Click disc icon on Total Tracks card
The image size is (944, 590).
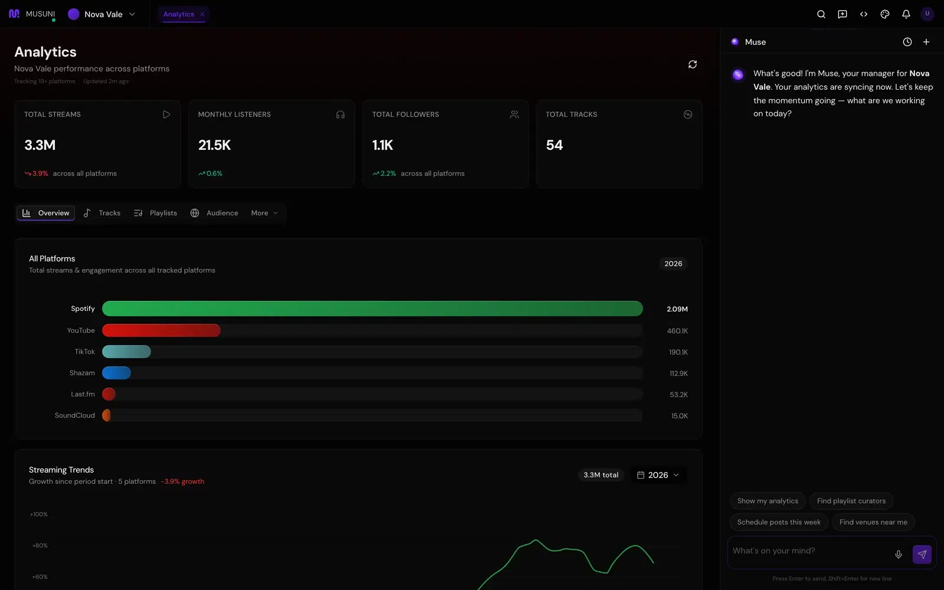pyautogui.click(x=687, y=114)
